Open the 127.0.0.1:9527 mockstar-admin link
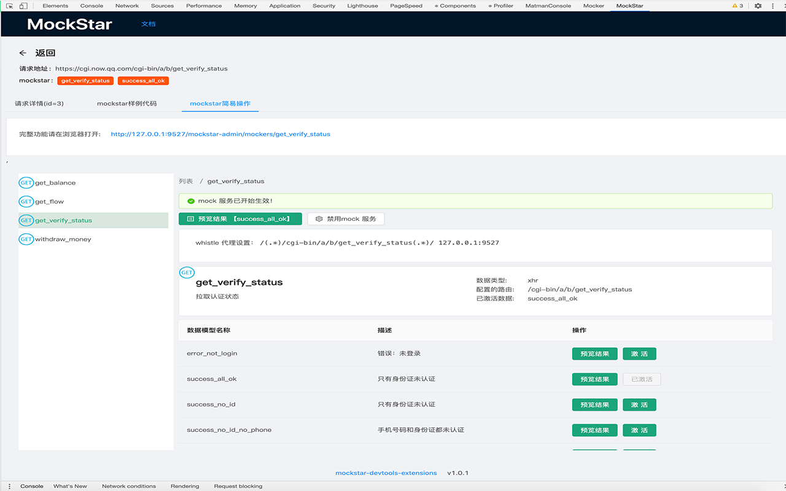Image resolution: width=786 pixels, height=491 pixels. click(220, 134)
